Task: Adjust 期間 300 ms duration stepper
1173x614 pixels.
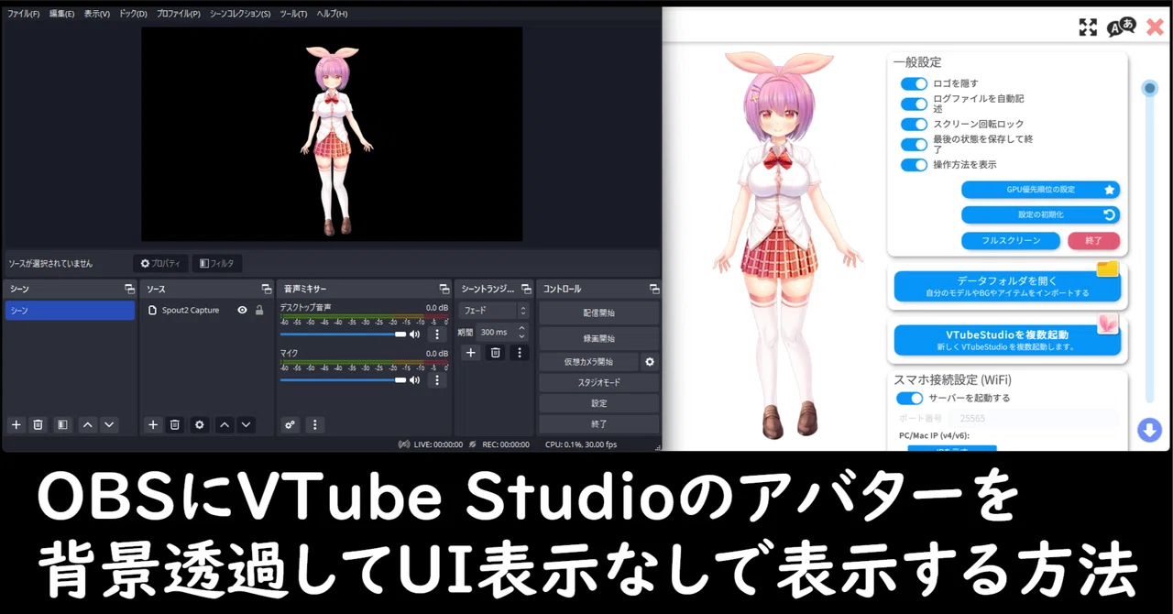Action: tap(522, 332)
